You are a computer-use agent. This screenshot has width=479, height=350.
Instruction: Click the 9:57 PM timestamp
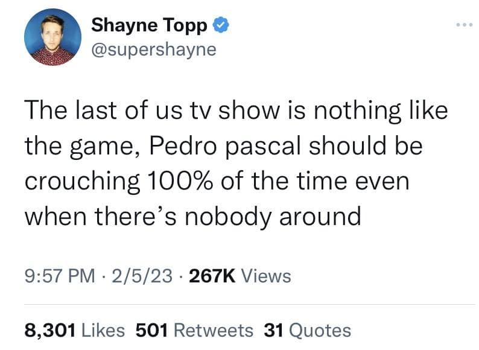(x=60, y=276)
